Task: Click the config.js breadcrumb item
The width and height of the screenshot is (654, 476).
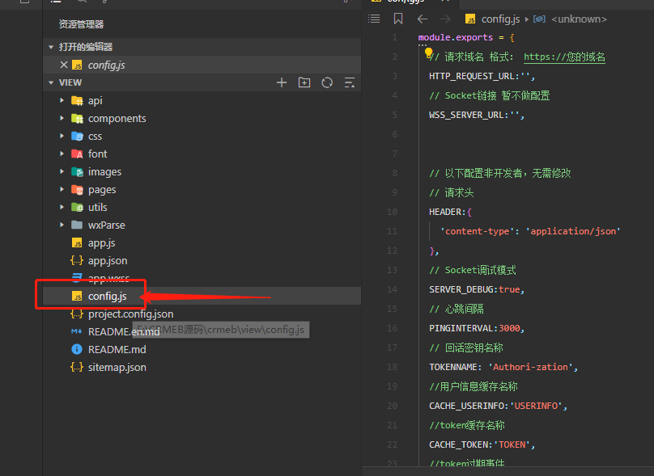Action: 500,19
